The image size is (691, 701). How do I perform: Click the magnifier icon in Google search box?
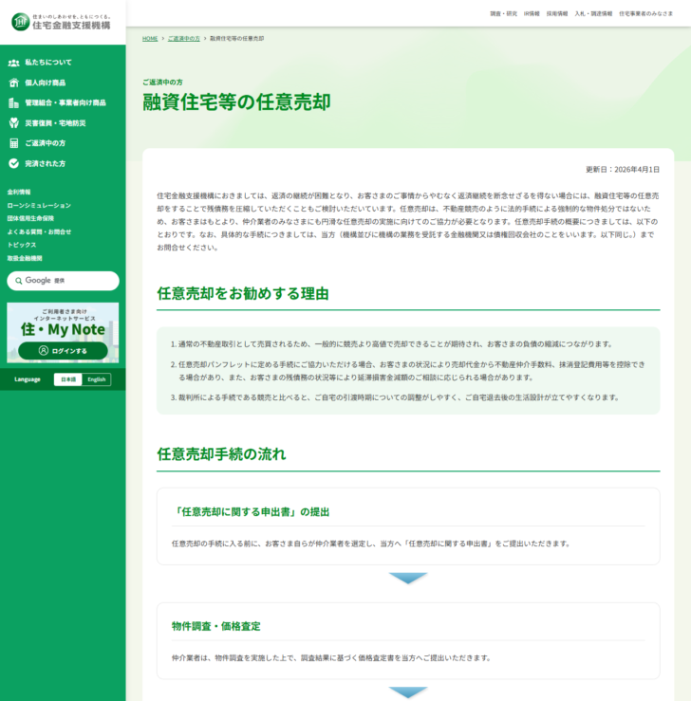point(18,281)
